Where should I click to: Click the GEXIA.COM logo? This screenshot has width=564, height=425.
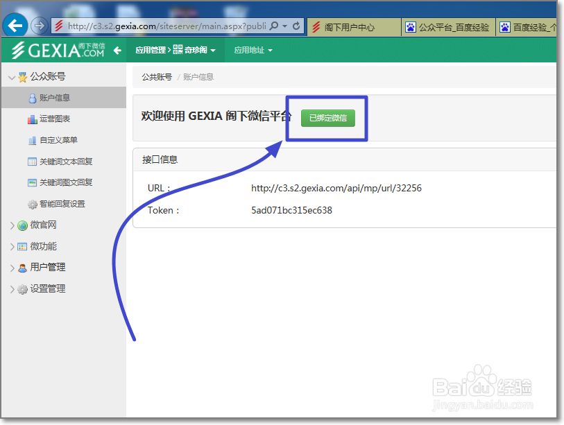[x=58, y=50]
